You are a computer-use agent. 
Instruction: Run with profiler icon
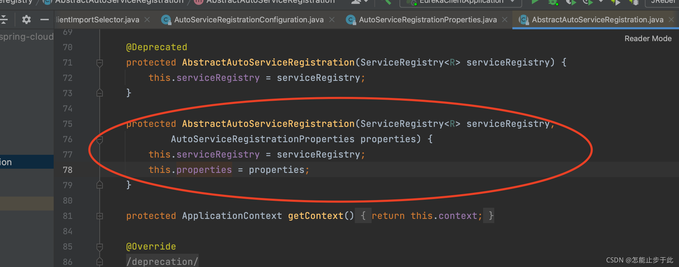(588, 2)
